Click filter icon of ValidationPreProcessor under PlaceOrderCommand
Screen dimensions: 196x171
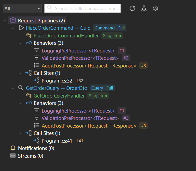(37, 58)
